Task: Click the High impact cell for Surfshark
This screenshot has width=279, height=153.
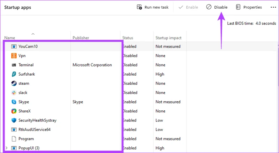Action: 160,74
